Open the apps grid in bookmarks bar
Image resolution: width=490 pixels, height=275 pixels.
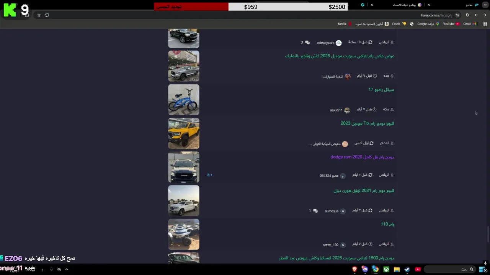tap(485, 24)
